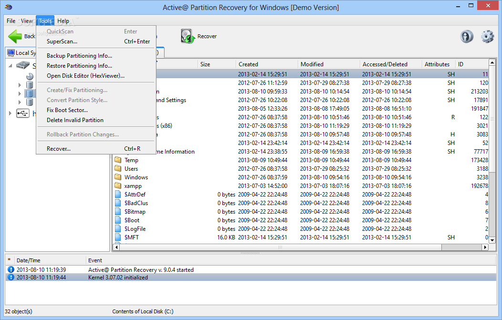Expand the USB device tree node

[10, 114]
